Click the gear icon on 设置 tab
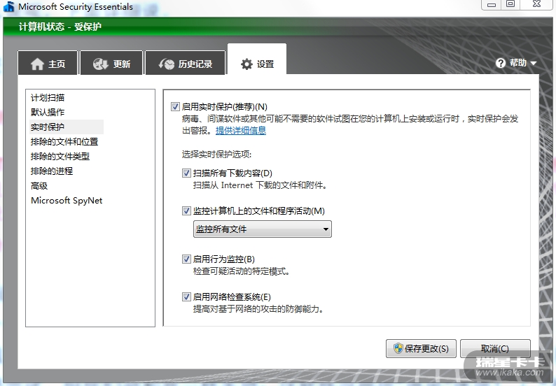The height and width of the screenshot is (386, 556). click(246, 64)
